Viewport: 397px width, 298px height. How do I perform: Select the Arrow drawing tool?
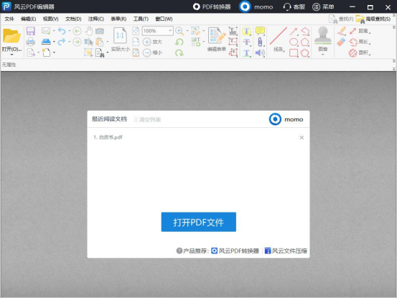tap(294, 32)
